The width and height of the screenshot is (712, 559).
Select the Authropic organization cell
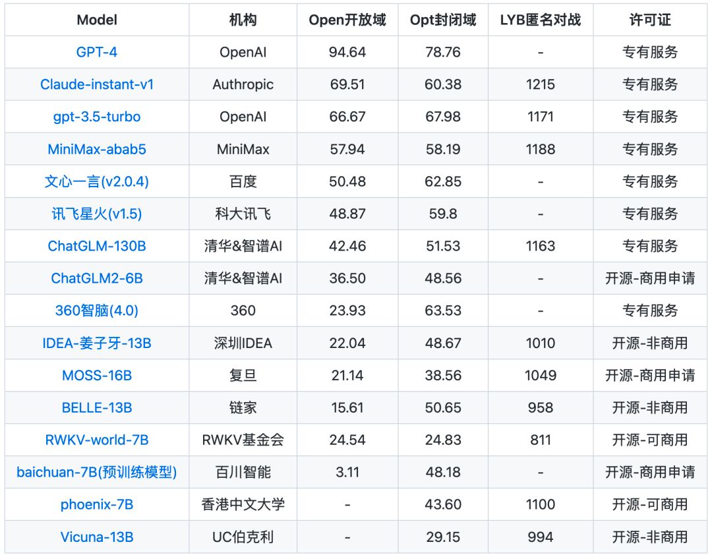click(x=243, y=84)
